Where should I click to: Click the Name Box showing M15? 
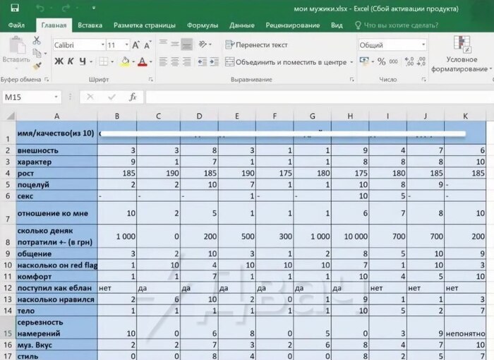(28, 97)
